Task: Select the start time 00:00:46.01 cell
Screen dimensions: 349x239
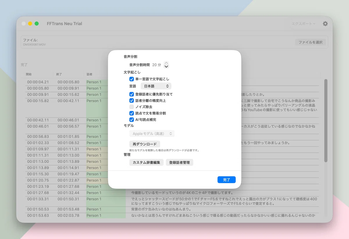Action: click(x=38, y=126)
